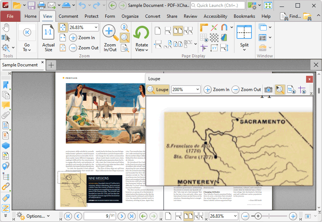This screenshot has height=222, width=322.
Task: Switch to the Organize tab
Action: tap(130, 16)
